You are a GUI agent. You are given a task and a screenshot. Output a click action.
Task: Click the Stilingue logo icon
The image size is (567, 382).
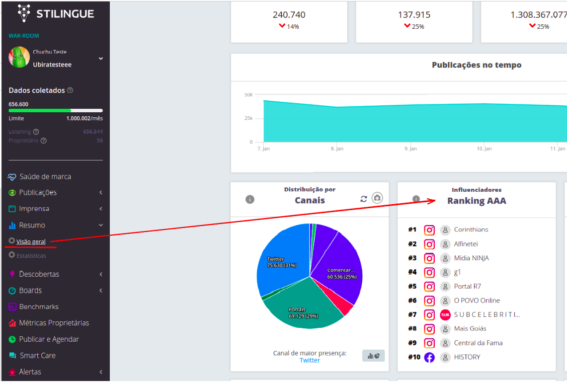pyautogui.click(x=24, y=13)
